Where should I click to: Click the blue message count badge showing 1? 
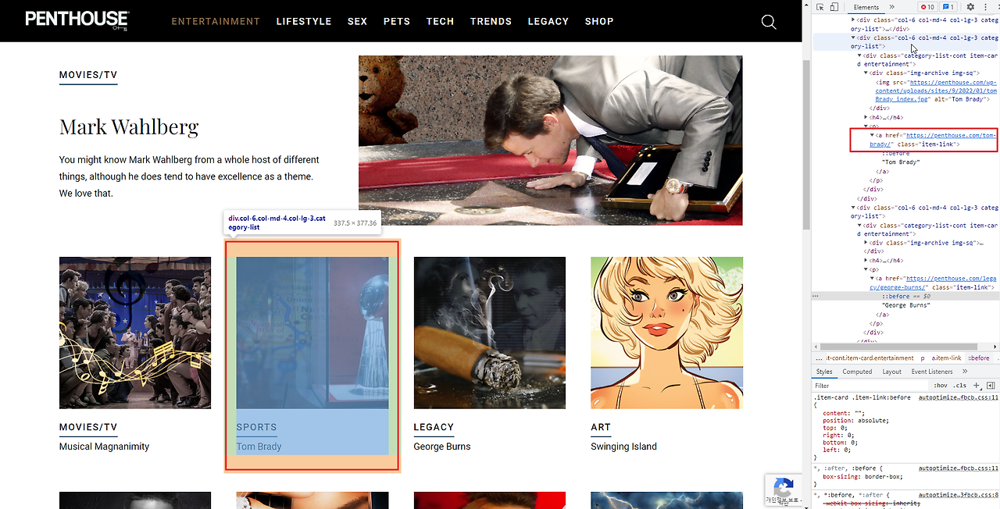948,7
